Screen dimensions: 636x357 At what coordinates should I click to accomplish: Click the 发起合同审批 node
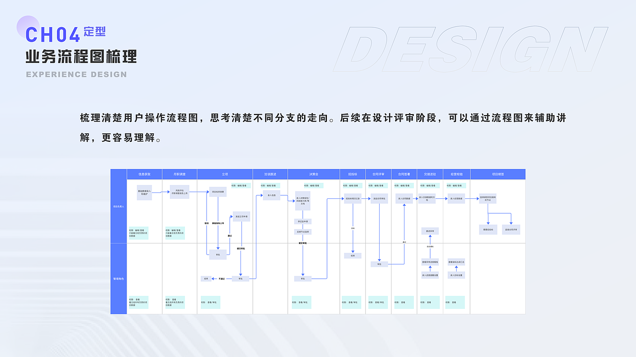[379, 198]
